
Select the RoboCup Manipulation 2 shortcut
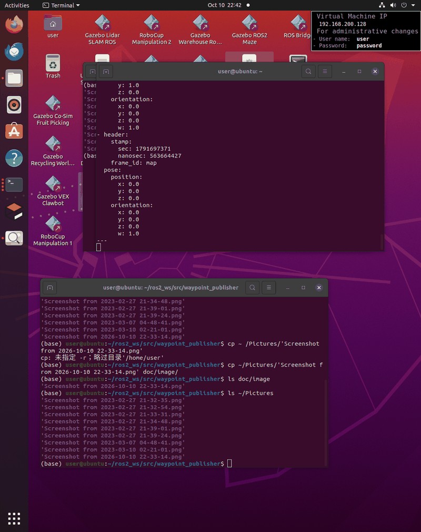[x=152, y=30]
